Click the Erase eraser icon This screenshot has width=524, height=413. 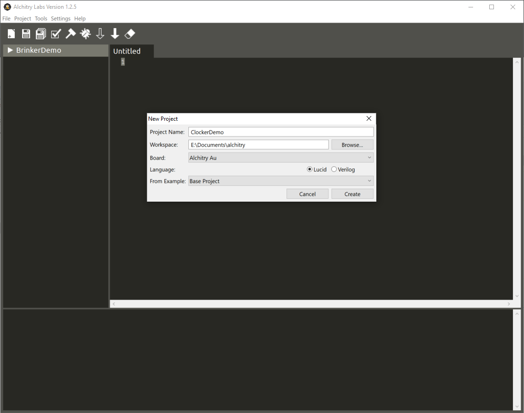pos(130,34)
